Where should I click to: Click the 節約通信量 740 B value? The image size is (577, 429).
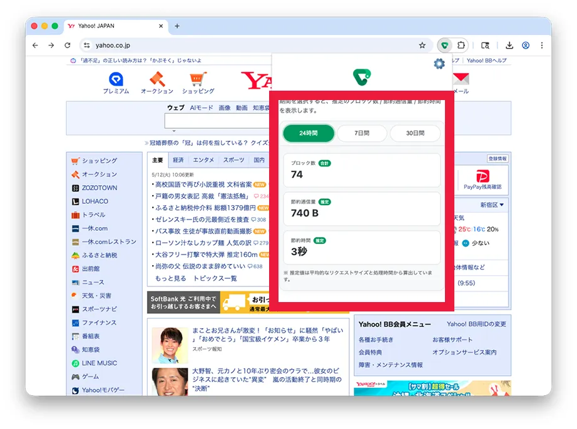[x=305, y=213]
